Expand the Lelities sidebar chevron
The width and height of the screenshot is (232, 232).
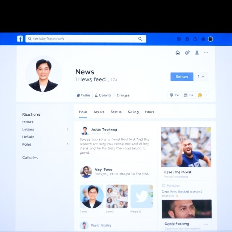point(67,129)
